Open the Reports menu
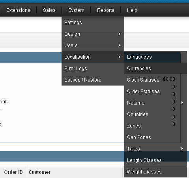Screen dimensions: 189x179 [106, 10]
